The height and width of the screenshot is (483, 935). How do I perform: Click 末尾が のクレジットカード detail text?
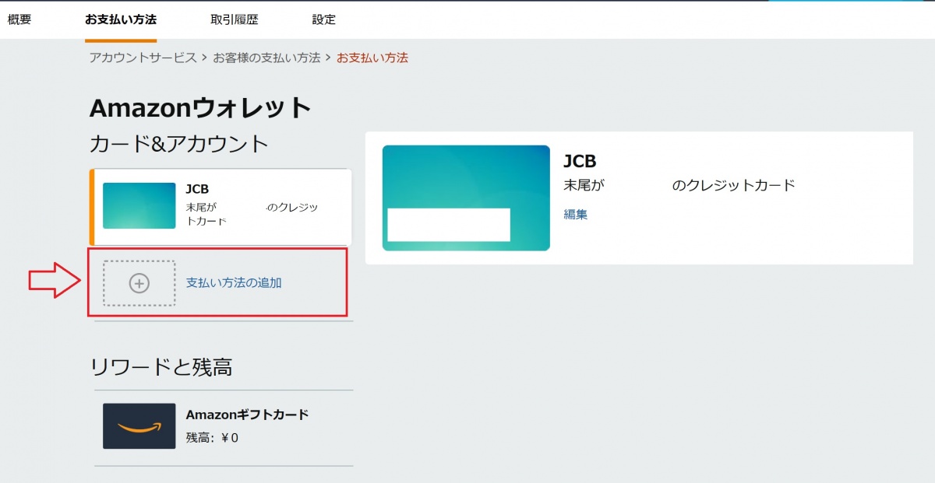(679, 186)
